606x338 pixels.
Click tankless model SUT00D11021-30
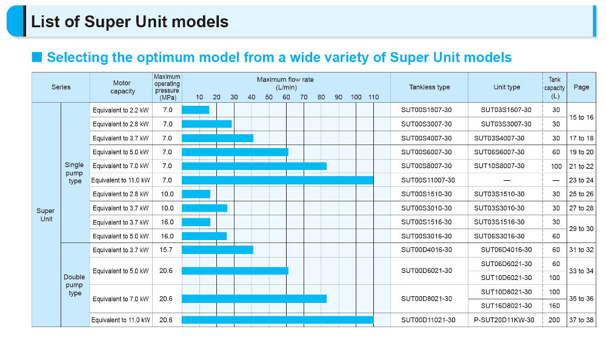[428, 320]
